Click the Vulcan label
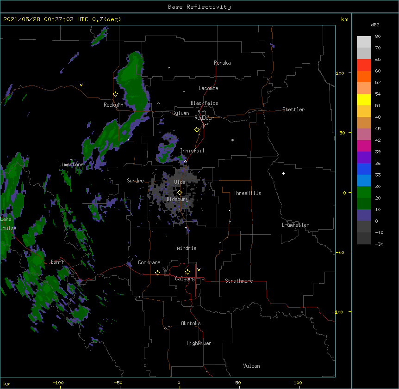Image resolution: width=399 pixels, height=389 pixels. [251, 366]
